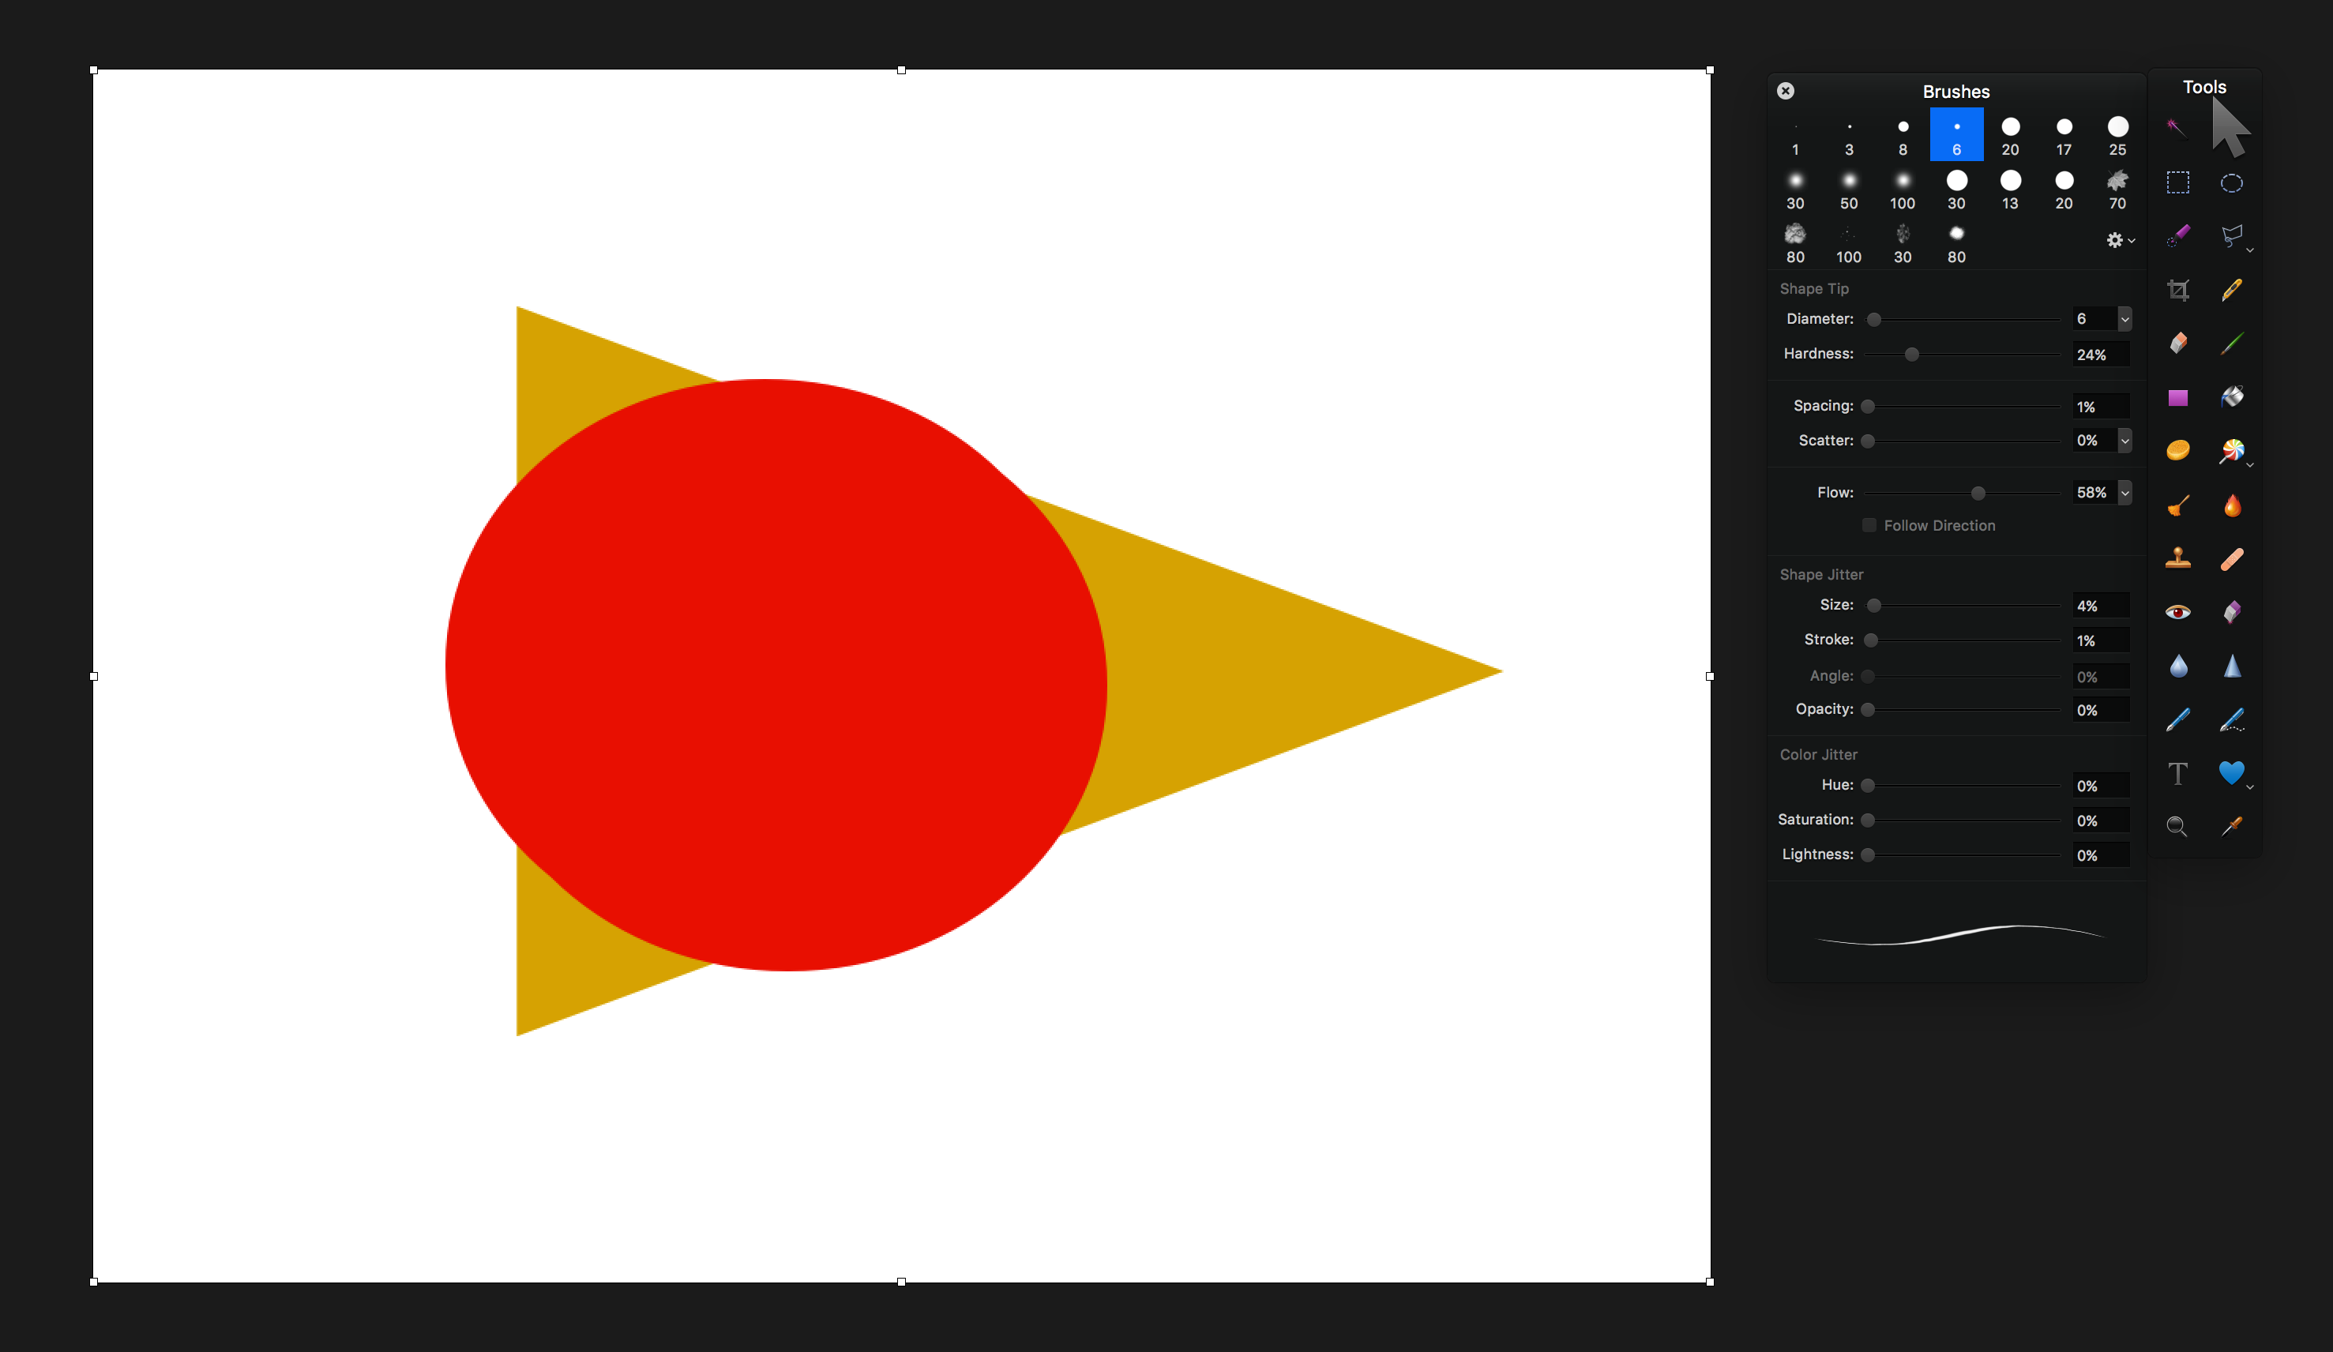Screen dimensions: 2333x1352
Task: Select the size 25 brush preset
Action: coord(2117,134)
